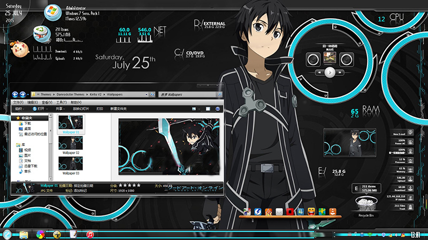Click the Recycle Bin basket icon
Screen dimensions: 428x240
(x=366, y=204)
